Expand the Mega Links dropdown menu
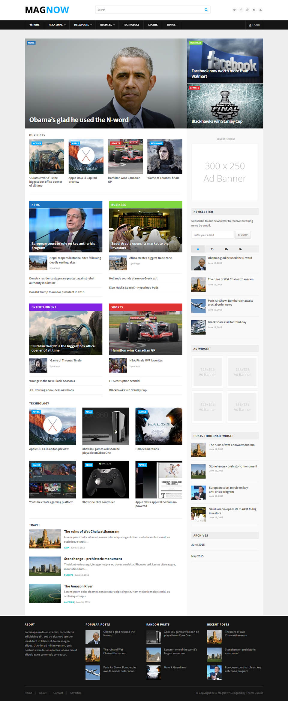288x701 pixels. coord(57,25)
